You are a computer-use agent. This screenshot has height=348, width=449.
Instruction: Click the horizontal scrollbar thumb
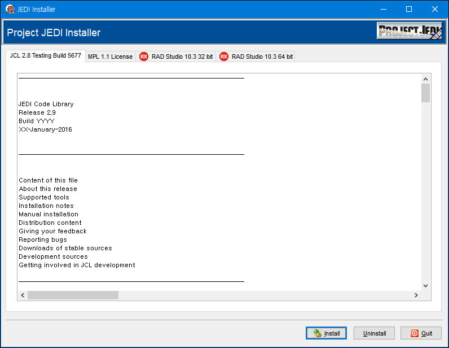click(73, 295)
